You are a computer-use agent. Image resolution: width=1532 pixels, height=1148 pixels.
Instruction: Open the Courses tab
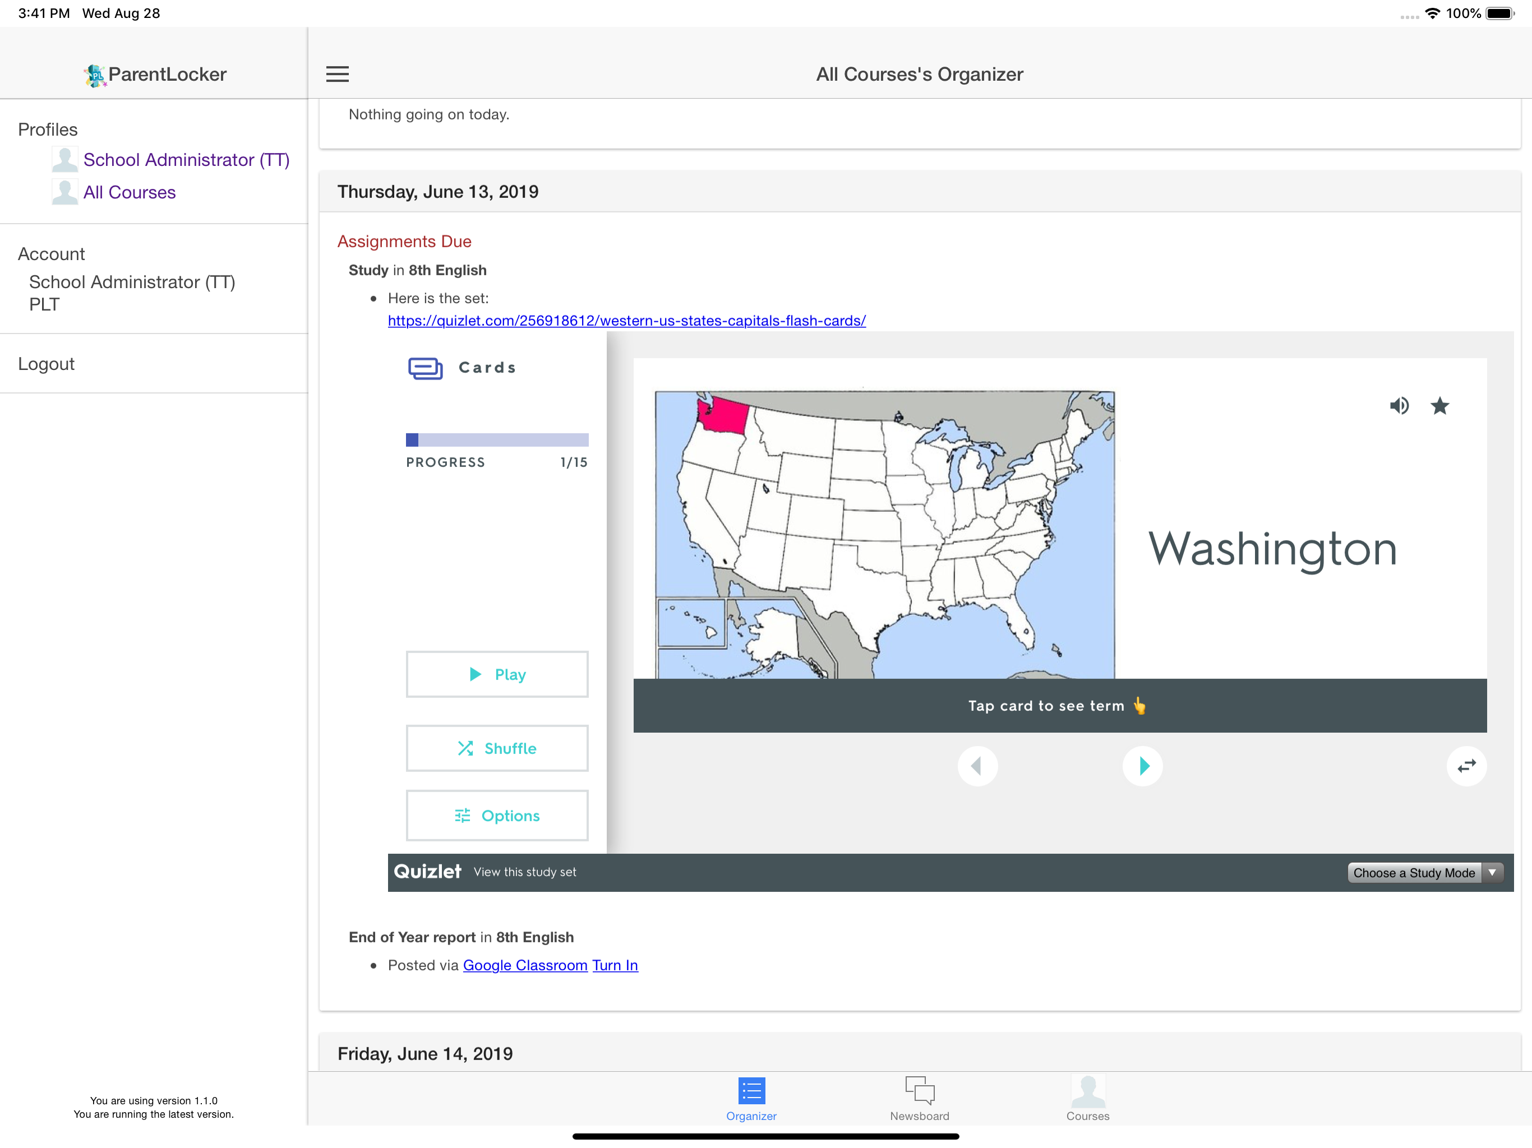pos(1087,1099)
